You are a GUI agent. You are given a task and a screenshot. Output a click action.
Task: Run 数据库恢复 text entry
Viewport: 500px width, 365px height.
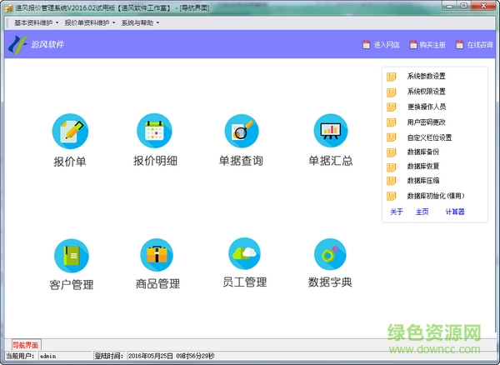click(423, 166)
